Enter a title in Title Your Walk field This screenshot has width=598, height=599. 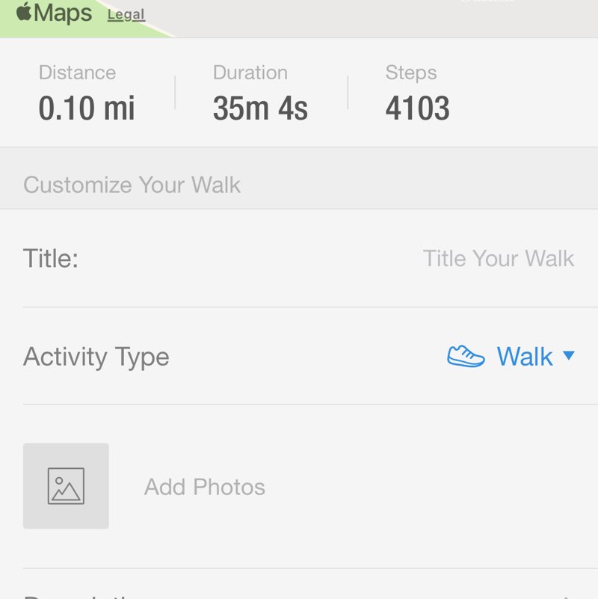click(498, 259)
